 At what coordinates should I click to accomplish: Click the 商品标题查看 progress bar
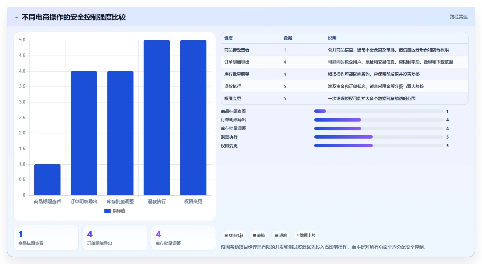[379, 111]
